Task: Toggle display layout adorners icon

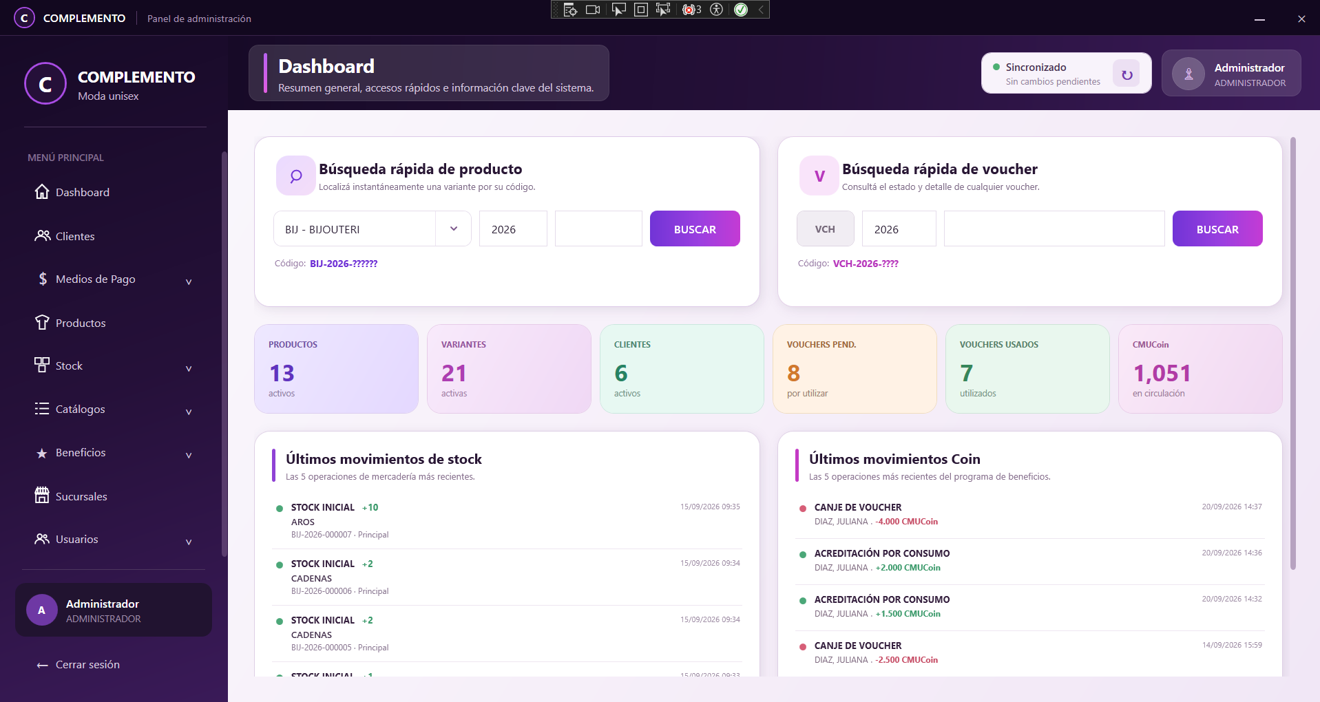Action: (x=641, y=10)
